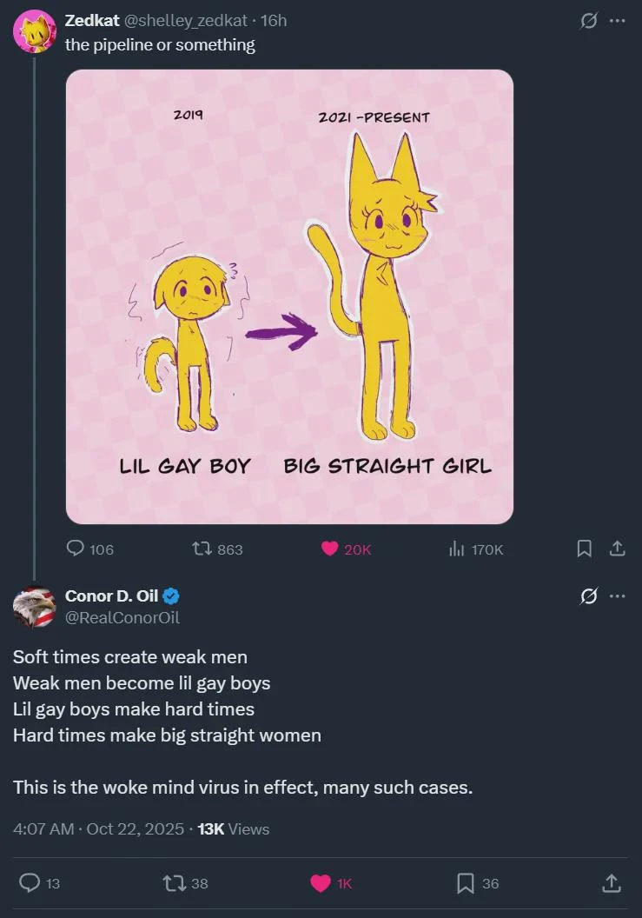Click the 4:07 AM Oct 22, 2025 timestamp
This screenshot has height=918, width=642.
[x=98, y=829]
